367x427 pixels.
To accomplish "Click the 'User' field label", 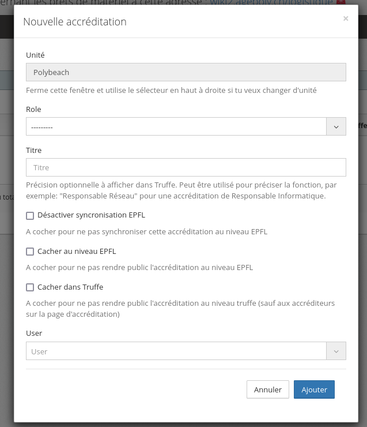I will [34, 333].
